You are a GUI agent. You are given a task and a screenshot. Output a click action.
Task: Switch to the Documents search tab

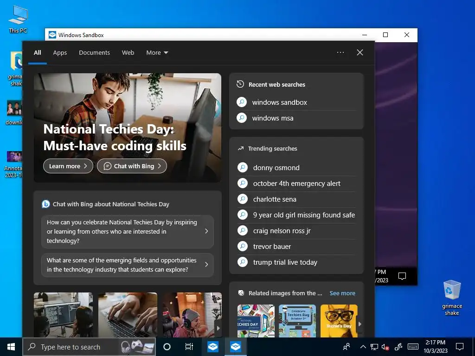tap(94, 53)
